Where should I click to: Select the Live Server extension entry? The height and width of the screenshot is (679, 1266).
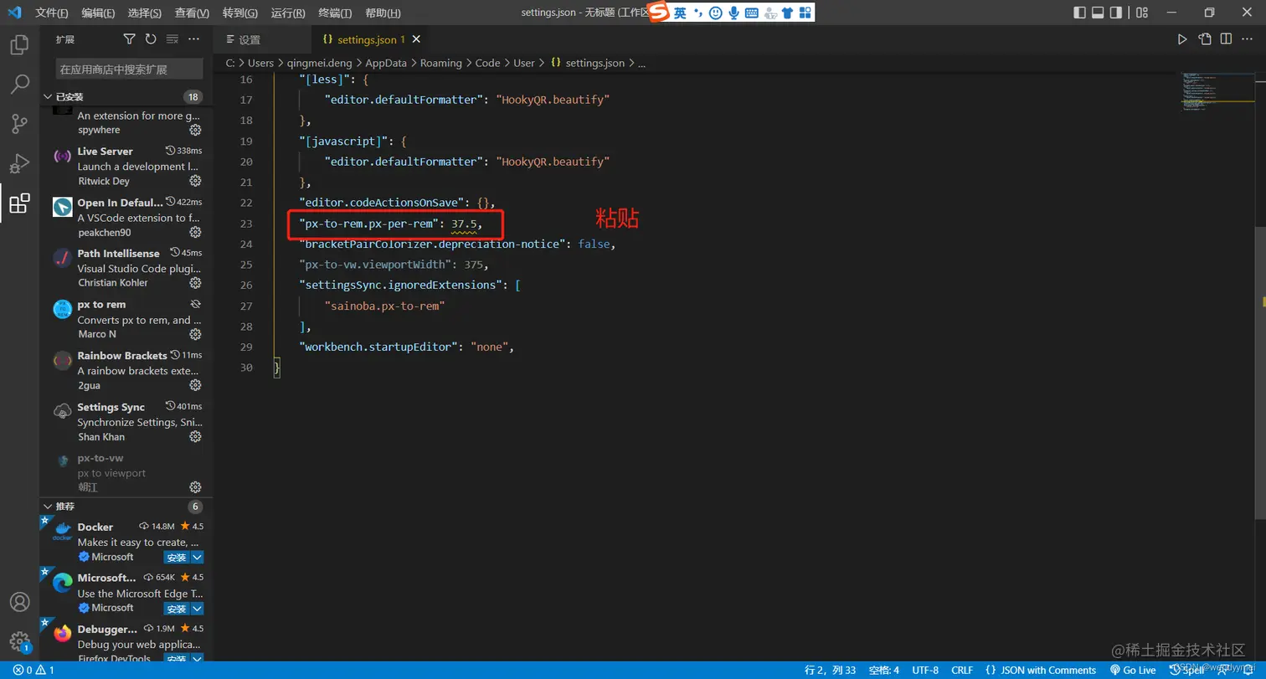coord(127,166)
